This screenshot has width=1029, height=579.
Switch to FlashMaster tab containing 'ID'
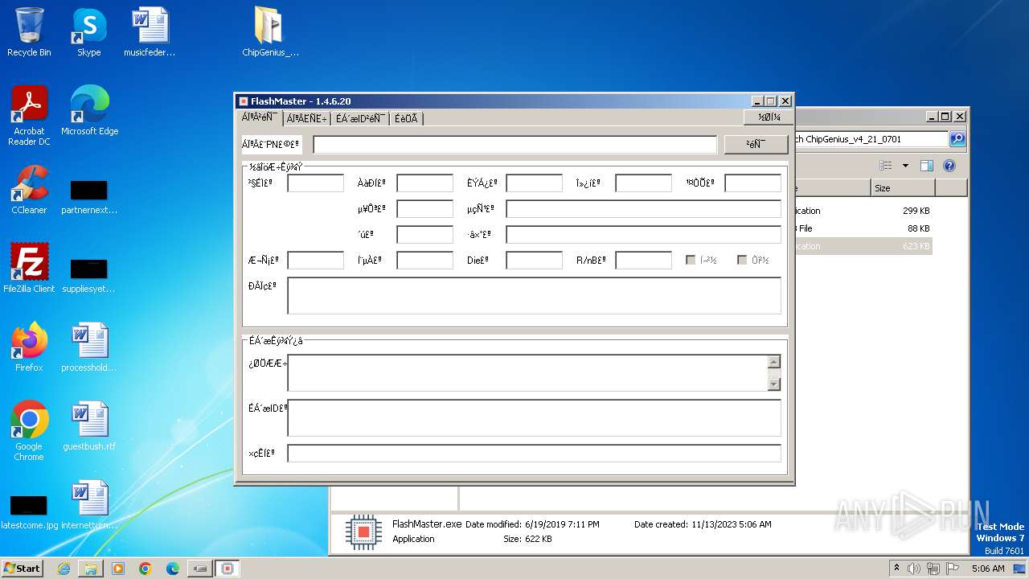pos(360,118)
